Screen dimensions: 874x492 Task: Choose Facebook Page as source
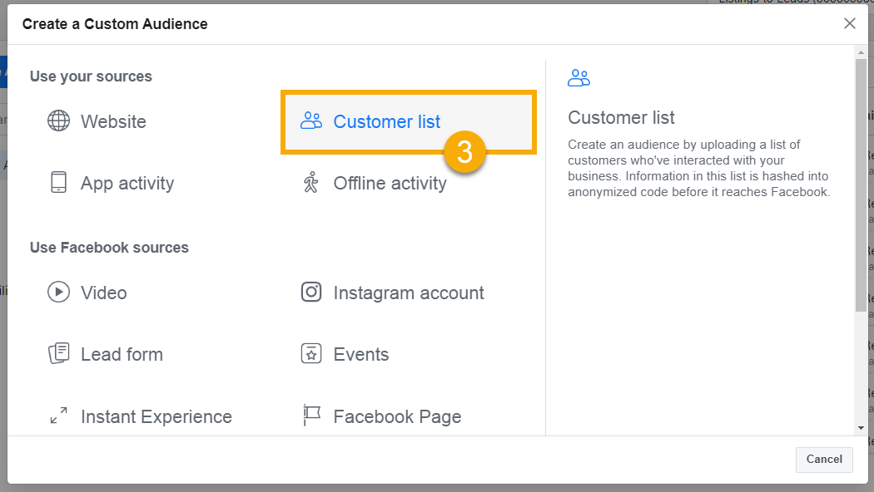click(397, 416)
